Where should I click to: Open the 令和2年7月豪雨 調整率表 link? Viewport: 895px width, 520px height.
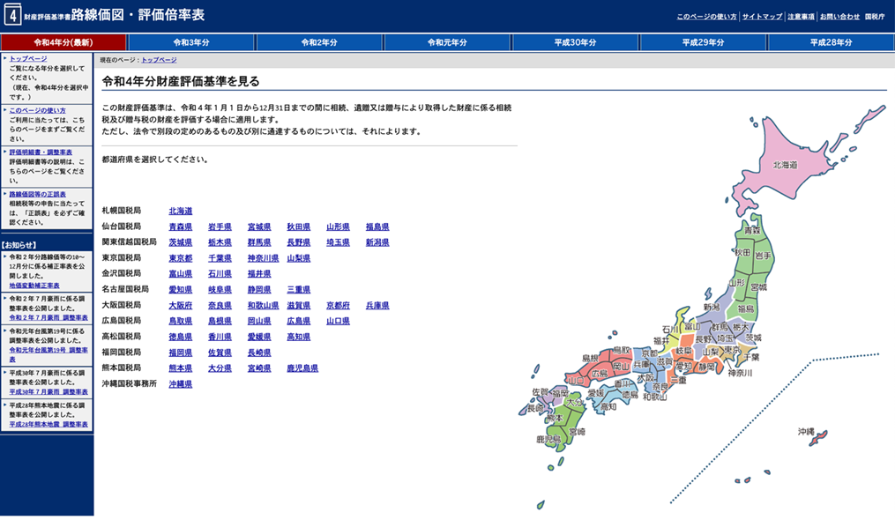[48, 317]
